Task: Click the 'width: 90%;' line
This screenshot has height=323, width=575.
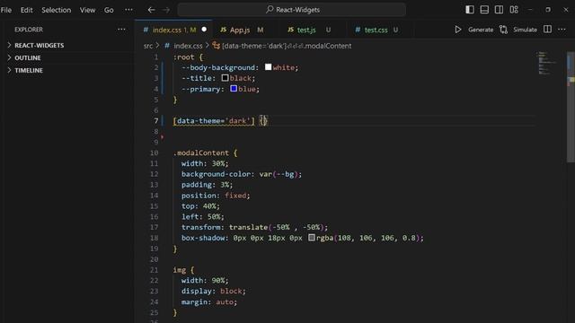Action: point(205,281)
